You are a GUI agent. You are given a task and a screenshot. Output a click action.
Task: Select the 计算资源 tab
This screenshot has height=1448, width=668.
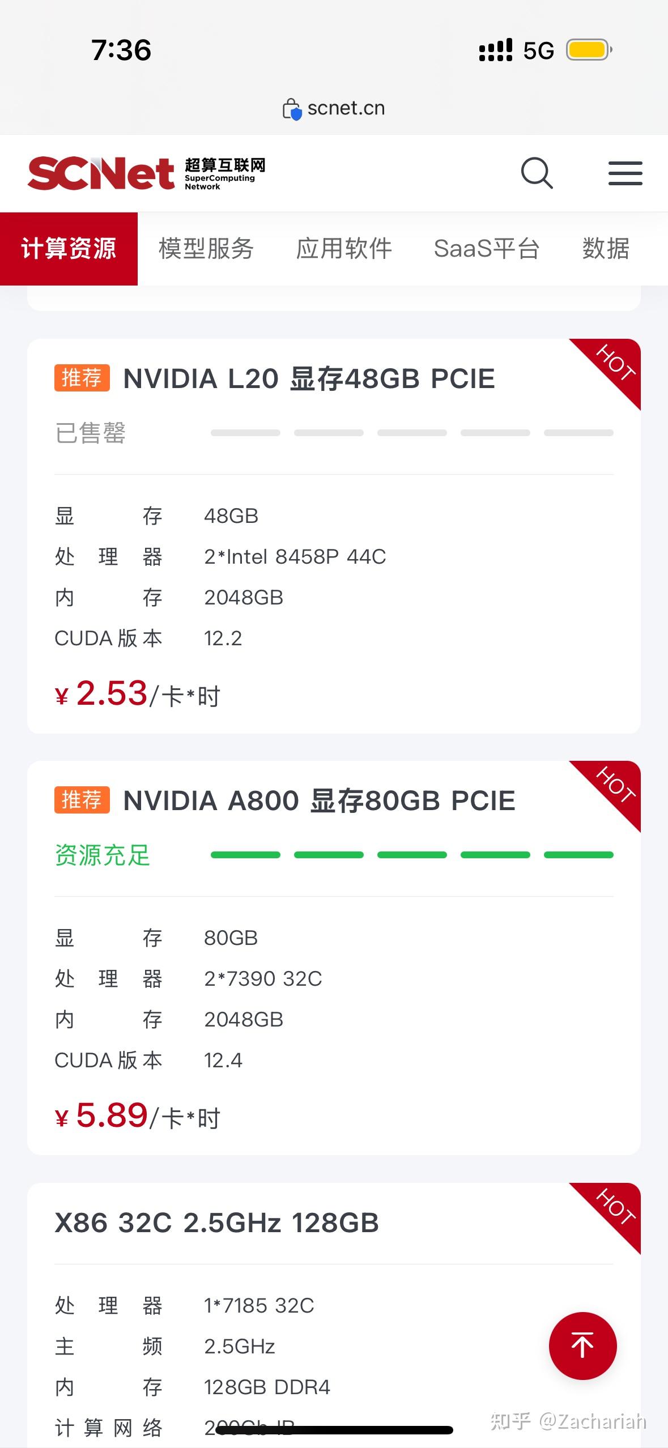pyautogui.click(x=69, y=249)
